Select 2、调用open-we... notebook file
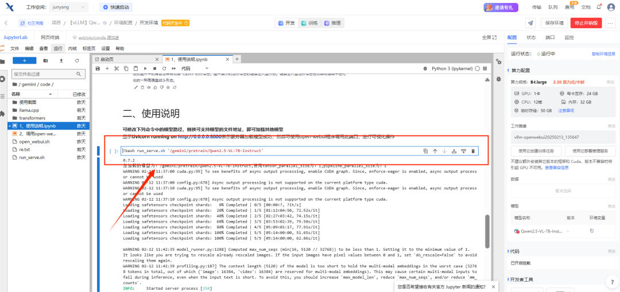620x292 pixels. pyautogui.click(x=49, y=134)
